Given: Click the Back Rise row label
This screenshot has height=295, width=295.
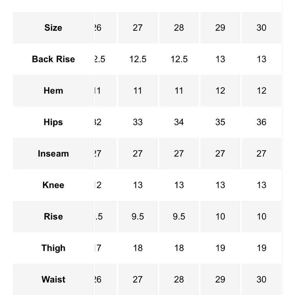Looking at the screenshot, I should coord(53,59).
